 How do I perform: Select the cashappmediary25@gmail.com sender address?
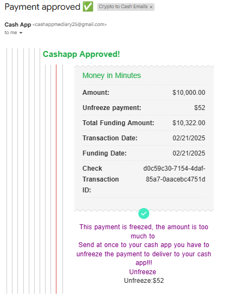[69, 24]
